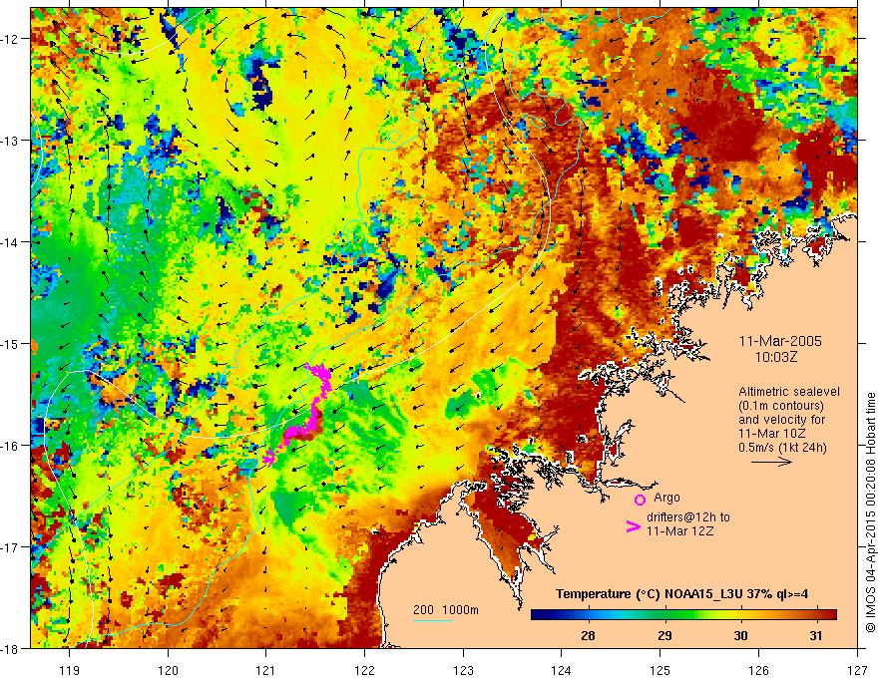
Task: Click the 'Altimetric sealevel' caption line
Action: [789, 392]
